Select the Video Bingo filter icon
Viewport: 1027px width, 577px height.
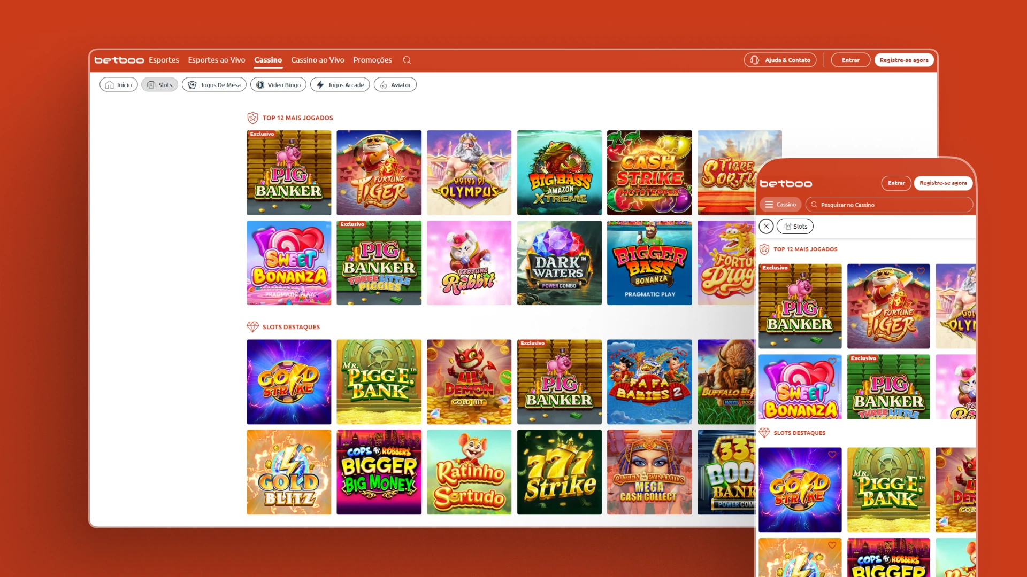point(260,84)
